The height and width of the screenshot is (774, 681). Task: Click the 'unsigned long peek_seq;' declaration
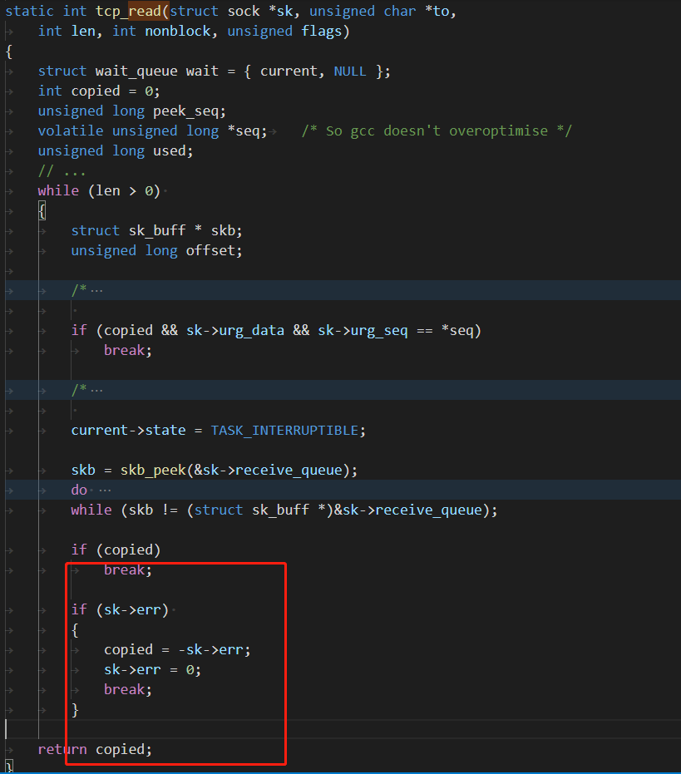(x=132, y=111)
